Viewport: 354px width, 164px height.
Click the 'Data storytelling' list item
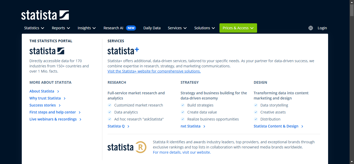274,105
